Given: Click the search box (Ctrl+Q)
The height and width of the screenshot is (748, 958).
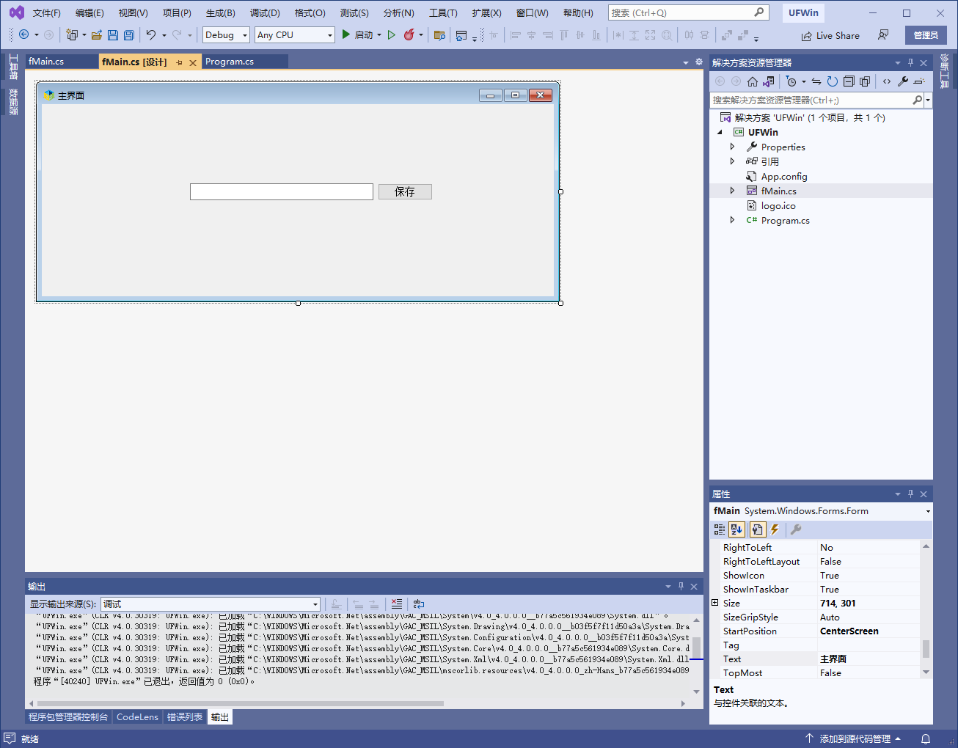Looking at the screenshot, I should coord(688,12).
